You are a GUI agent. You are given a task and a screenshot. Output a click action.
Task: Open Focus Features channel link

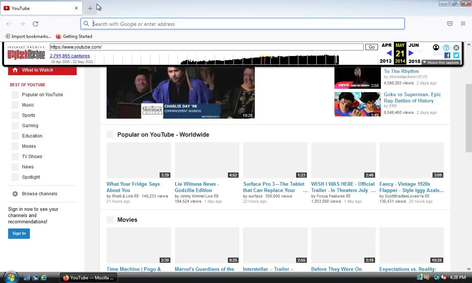(x=331, y=196)
